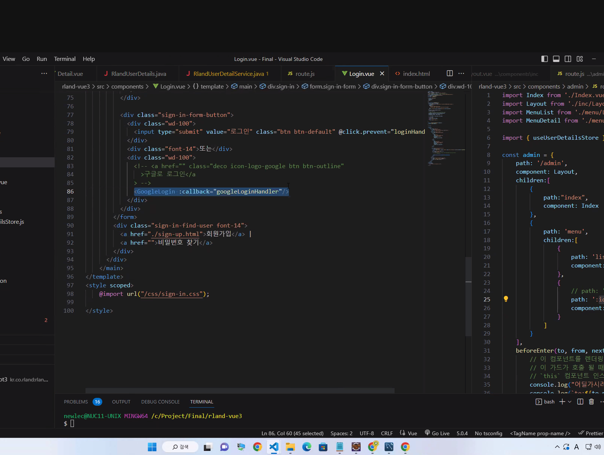Viewport: 604px width, 455px height.
Task: Show hidden system tray icons chevron
Action: [x=557, y=447]
